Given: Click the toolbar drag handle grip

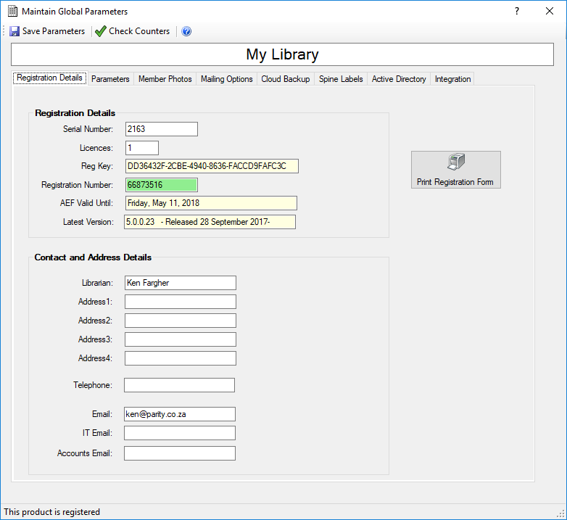Looking at the screenshot, I should pyautogui.click(x=4, y=31).
